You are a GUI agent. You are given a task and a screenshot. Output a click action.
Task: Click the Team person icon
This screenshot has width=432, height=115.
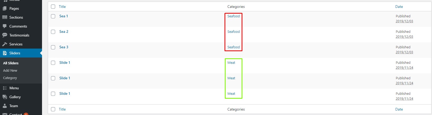pos(4,106)
